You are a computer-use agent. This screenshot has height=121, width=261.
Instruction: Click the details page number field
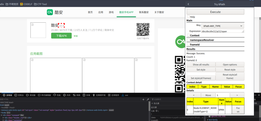(223, 95)
